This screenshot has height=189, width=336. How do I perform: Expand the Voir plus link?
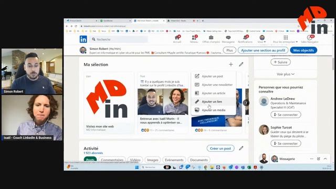(x=286, y=74)
